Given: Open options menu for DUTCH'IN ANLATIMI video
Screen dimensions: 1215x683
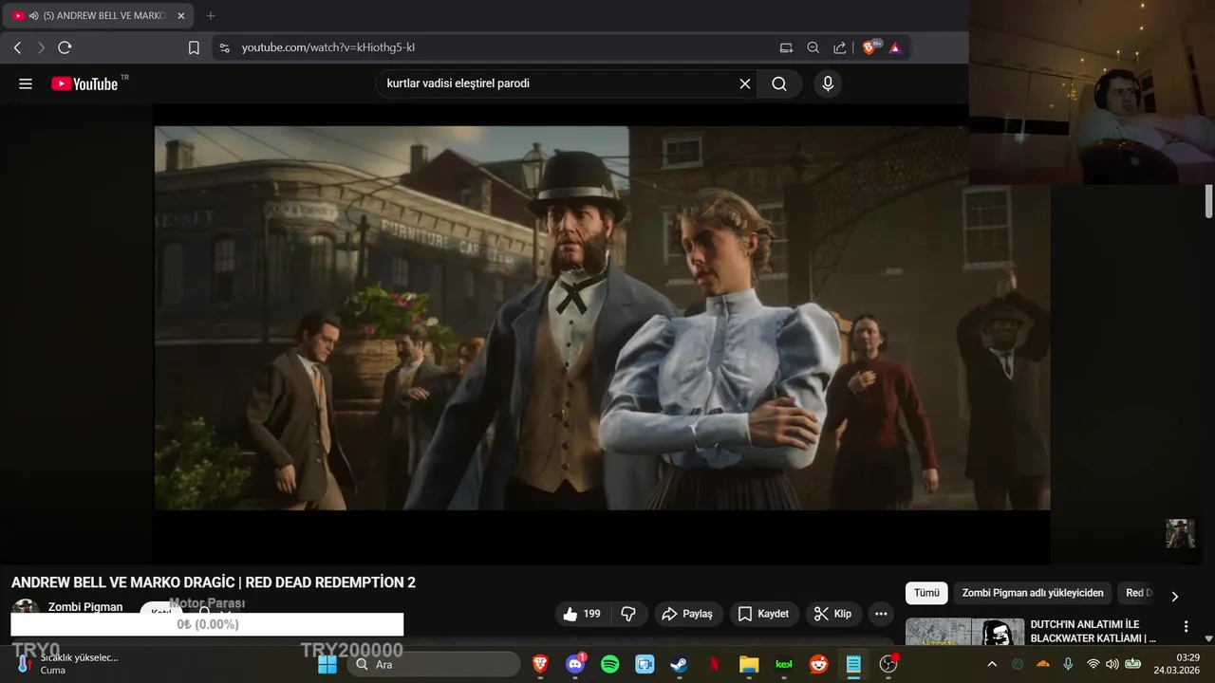Looking at the screenshot, I should point(1186,627).
